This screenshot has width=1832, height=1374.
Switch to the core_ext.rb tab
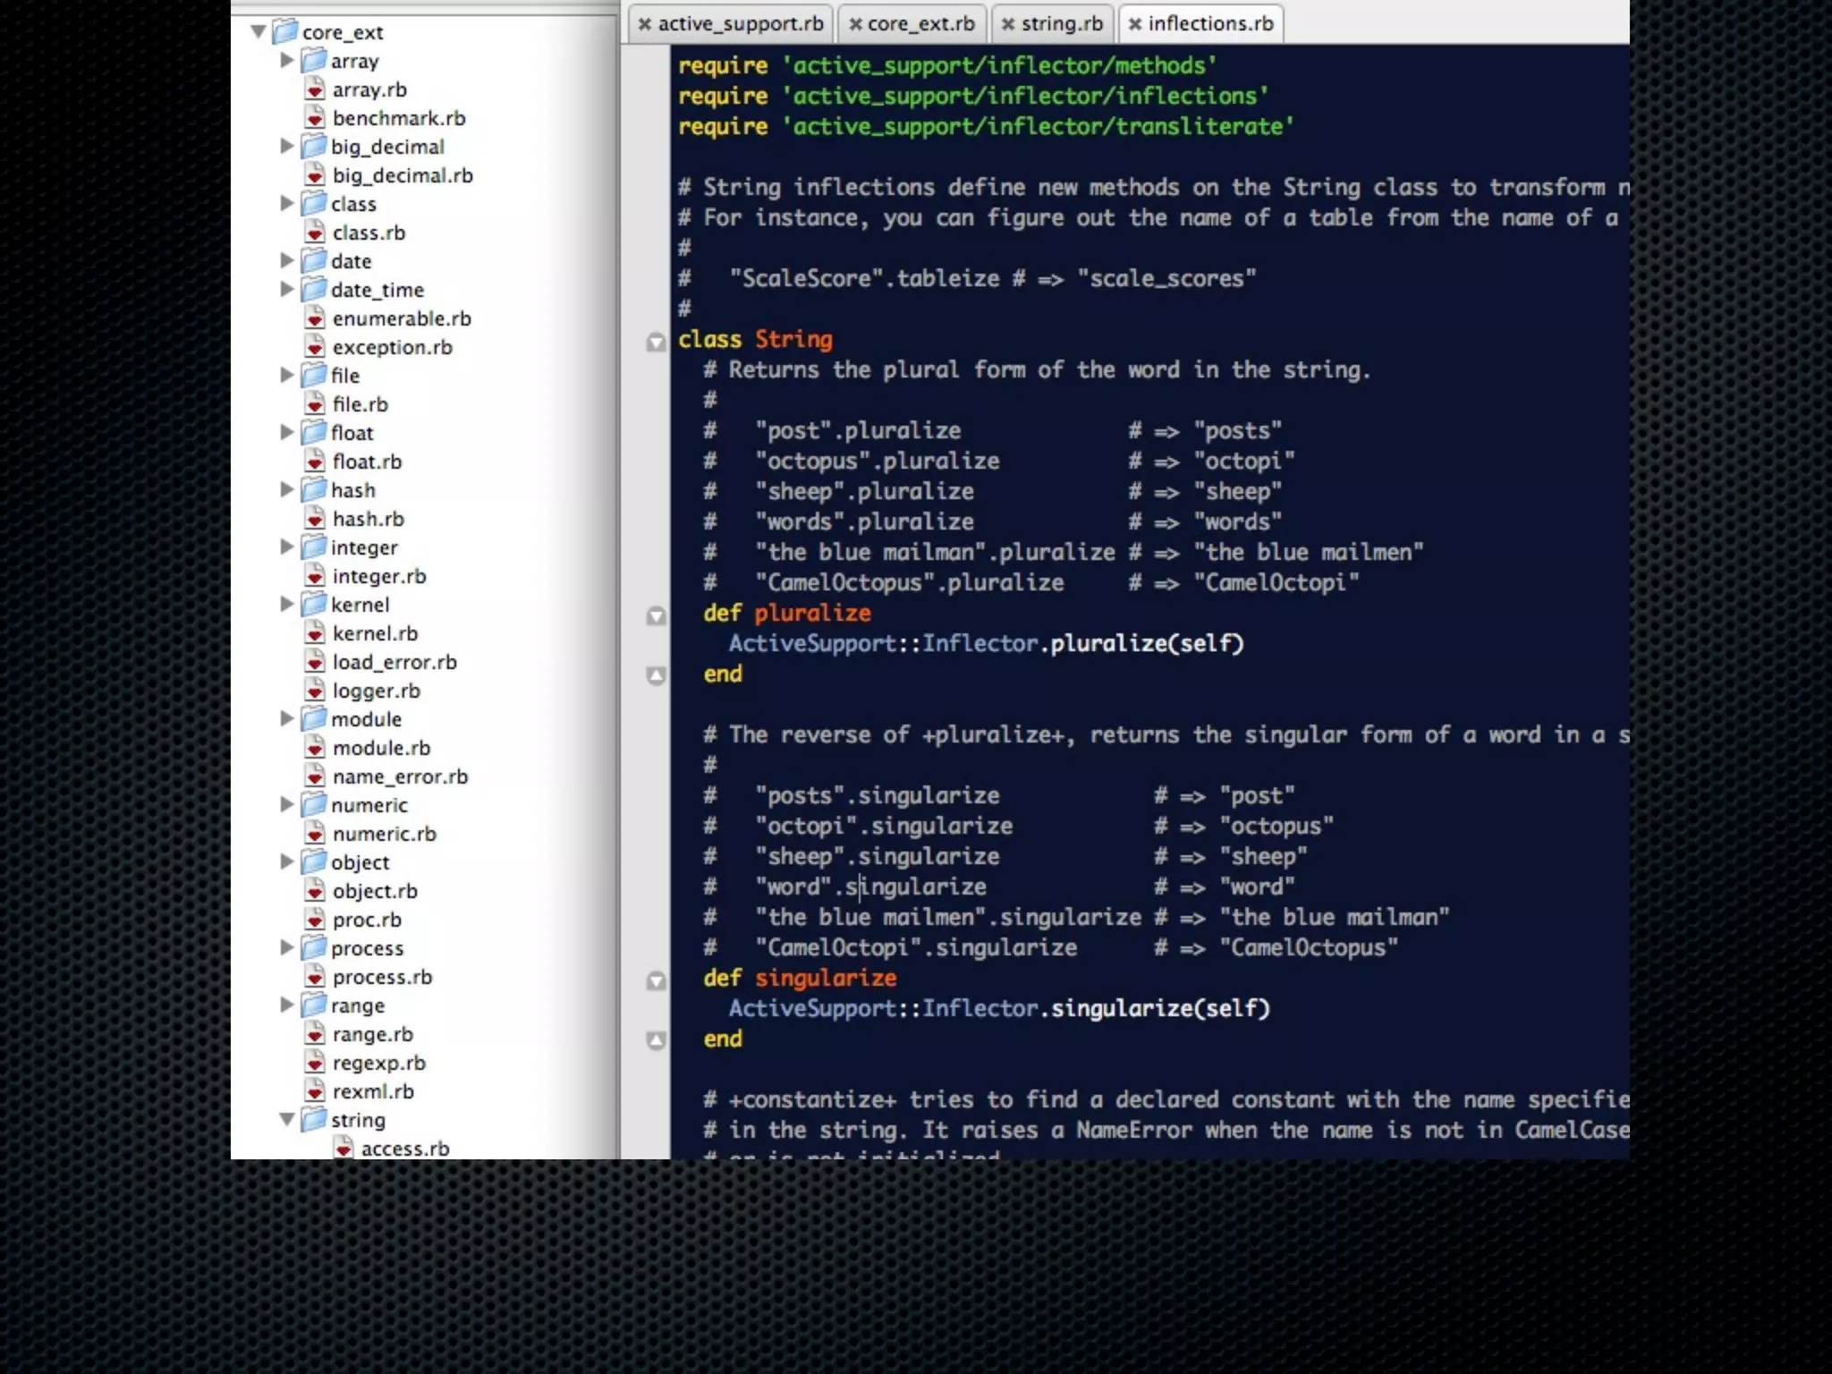pos(920,24)
